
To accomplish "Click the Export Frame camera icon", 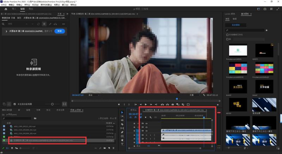I will [x=173, y=104].
